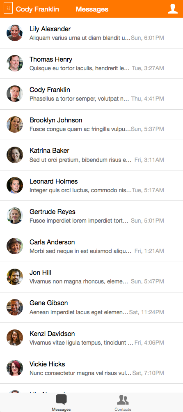Click the Cody Franklin name in header

pos(38,9)
